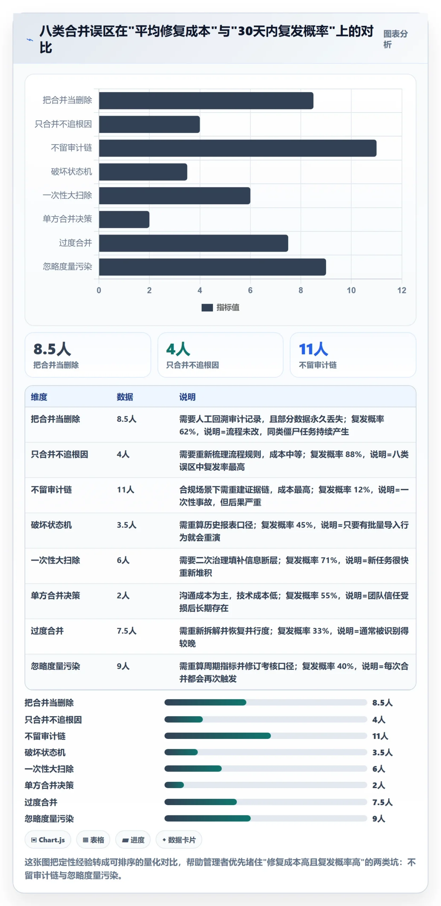Toggle the 指标值 legend swatch

[x=207, y=308]
